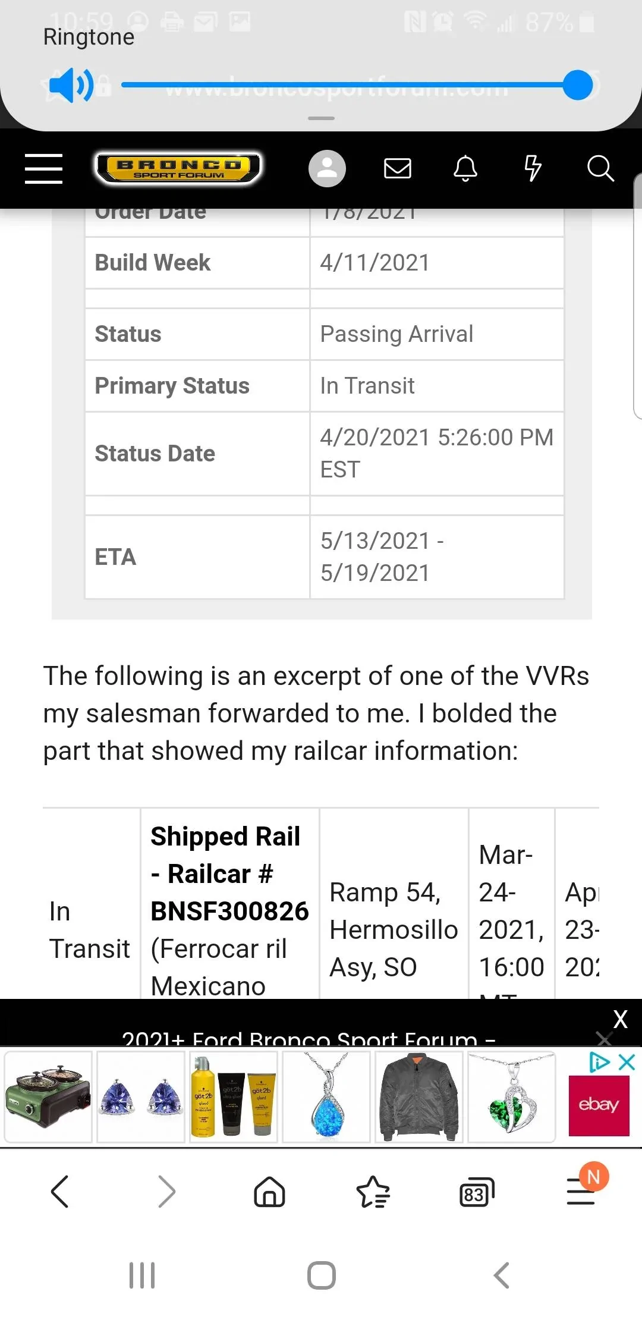Viewport: 642px width, 1320px height.
Task: Go to browser home page
Action: tap(269, 1192)
